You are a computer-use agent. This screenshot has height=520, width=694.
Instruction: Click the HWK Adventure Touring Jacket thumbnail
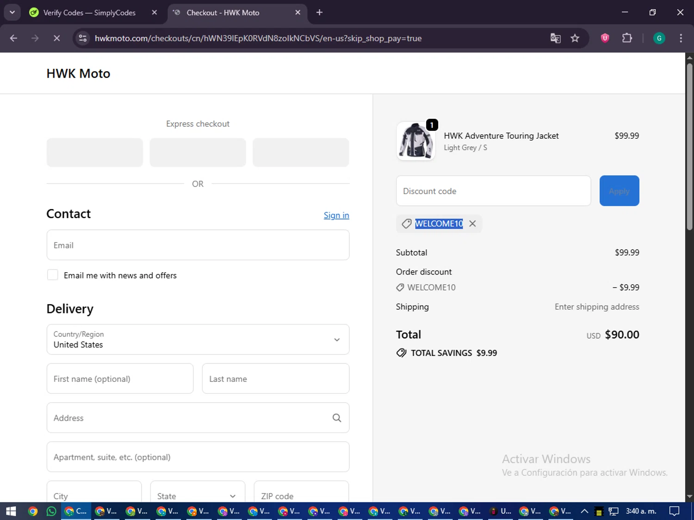pos(415,141)
